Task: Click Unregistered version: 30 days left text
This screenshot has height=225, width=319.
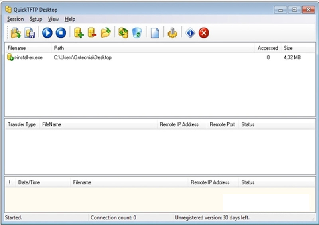Action: pyautogui.click(x=212, y=218)
